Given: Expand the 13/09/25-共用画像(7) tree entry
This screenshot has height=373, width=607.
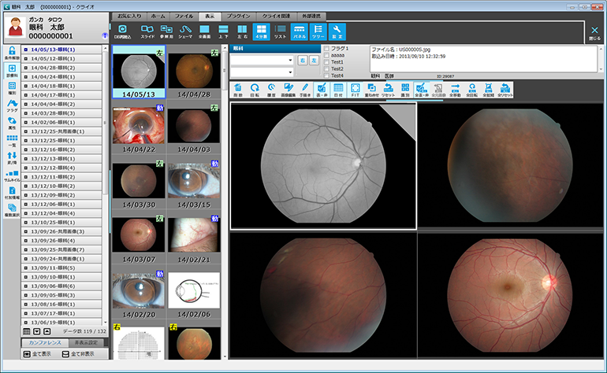Looking at the screenshot, I should 25,249.
